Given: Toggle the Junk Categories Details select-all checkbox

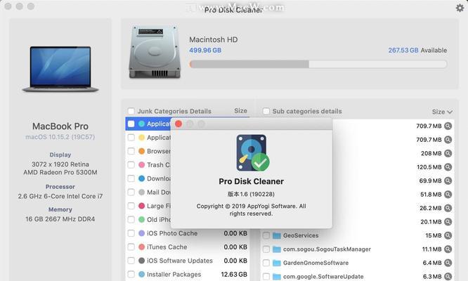Looking at the screenshot, I should pos(131,111).
